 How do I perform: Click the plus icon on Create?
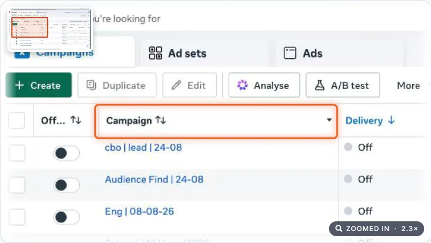coord(19,85)
